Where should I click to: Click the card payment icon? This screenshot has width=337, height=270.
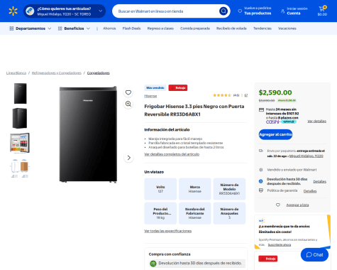click(x=261, y=109)
